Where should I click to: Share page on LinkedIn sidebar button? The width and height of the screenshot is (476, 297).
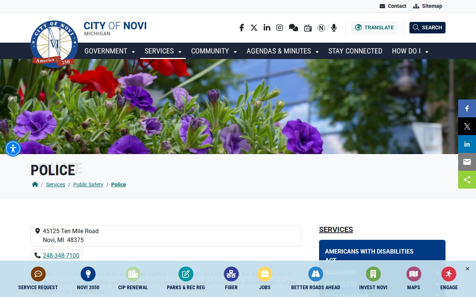tap(467, 144)
